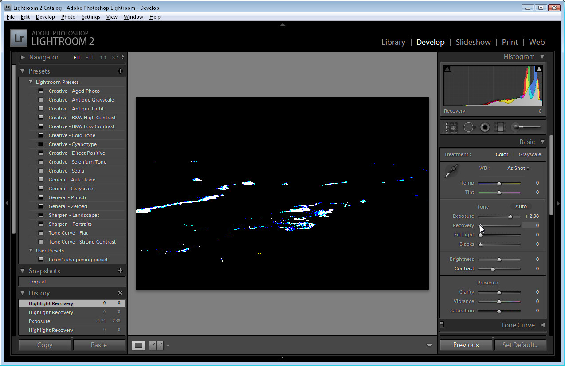Expand the Tone Curve panel
Screen dimensions: 565x366
(542, 325)
